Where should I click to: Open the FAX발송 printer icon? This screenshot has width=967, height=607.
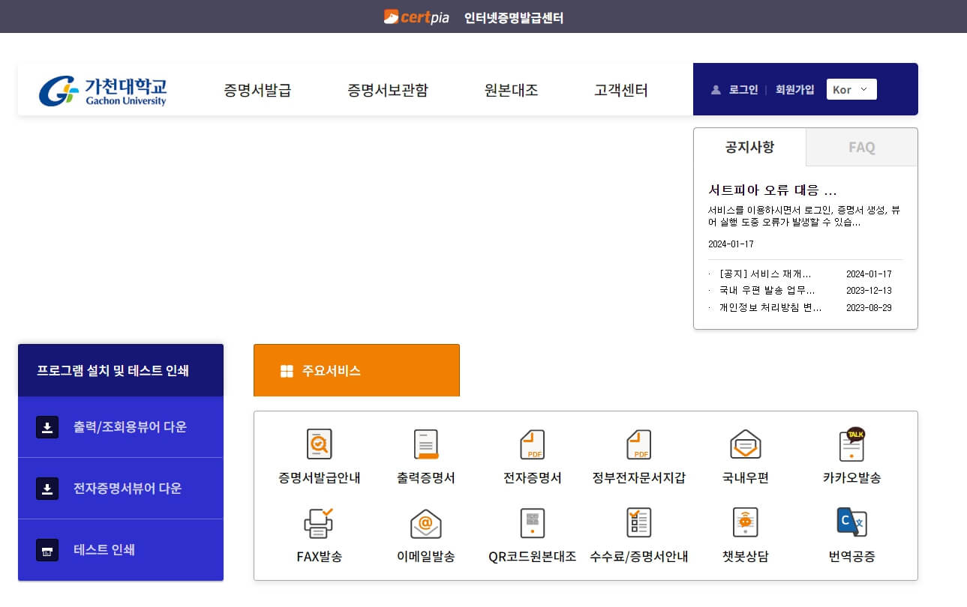[x=320, y=523]
